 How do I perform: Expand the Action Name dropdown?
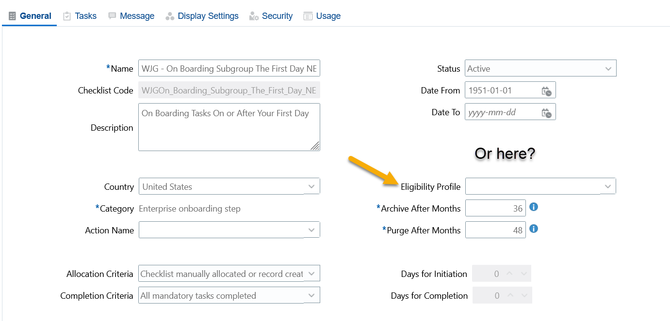pos(229,230)
